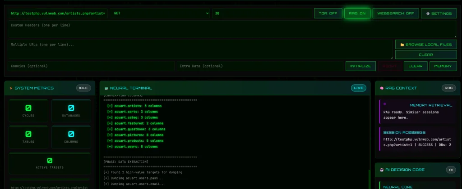462x189 pixels.
Task: Click the Tables metric icon
Action: [28, 134]
